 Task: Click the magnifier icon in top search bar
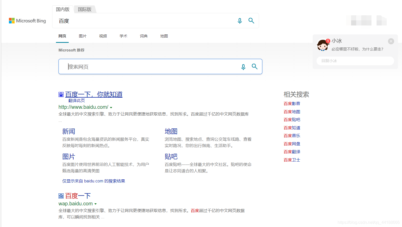point(251,21)
